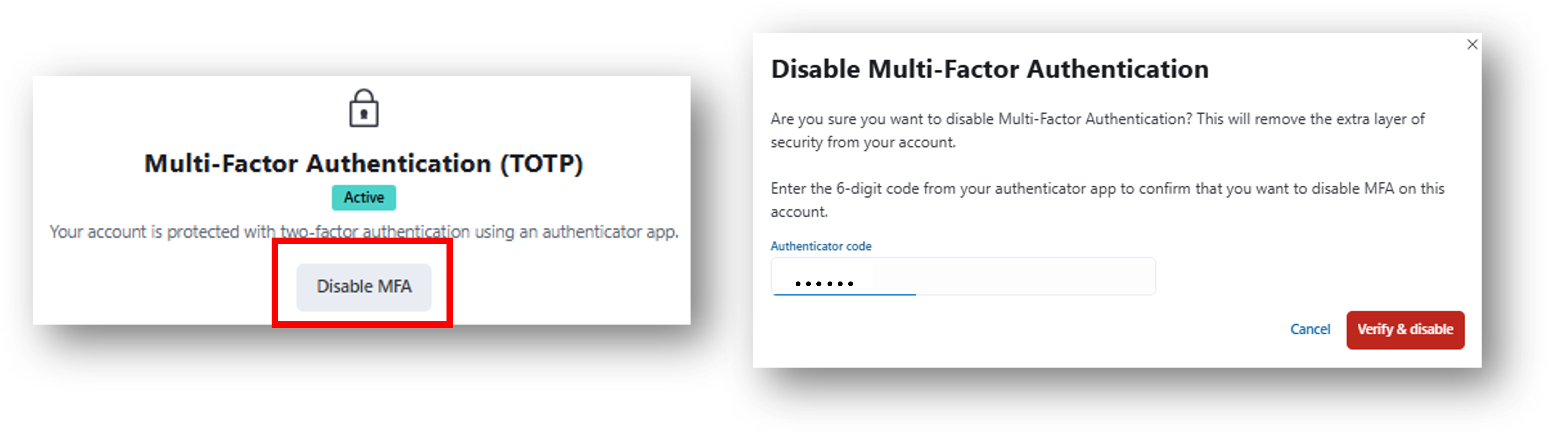Click the masked dots in the code field
This screenshot has width=1548, height=434.
[824, 284]
